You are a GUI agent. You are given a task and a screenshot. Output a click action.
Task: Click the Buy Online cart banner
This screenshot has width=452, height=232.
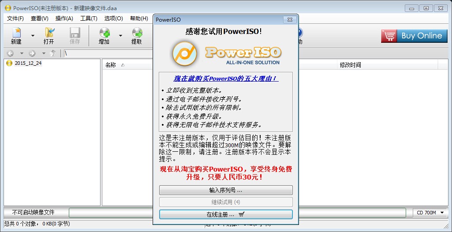pyautogui.click(x=414, y=36)
